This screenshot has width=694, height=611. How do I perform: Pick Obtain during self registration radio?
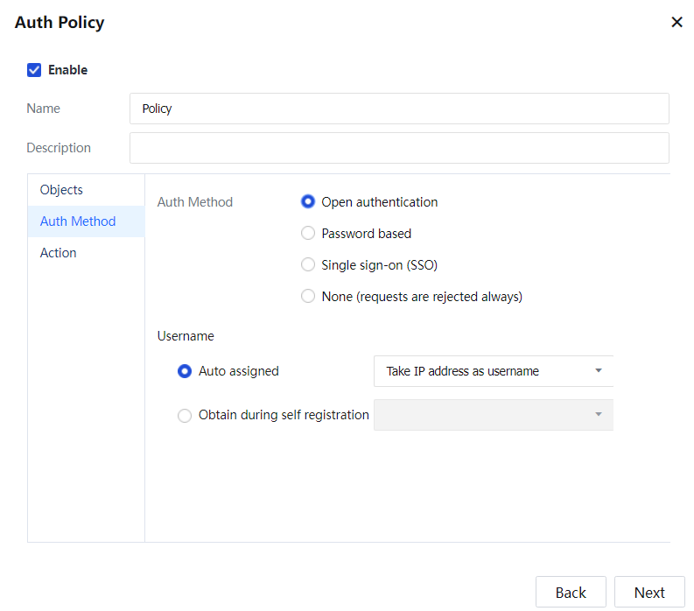[x=185, y=415]
